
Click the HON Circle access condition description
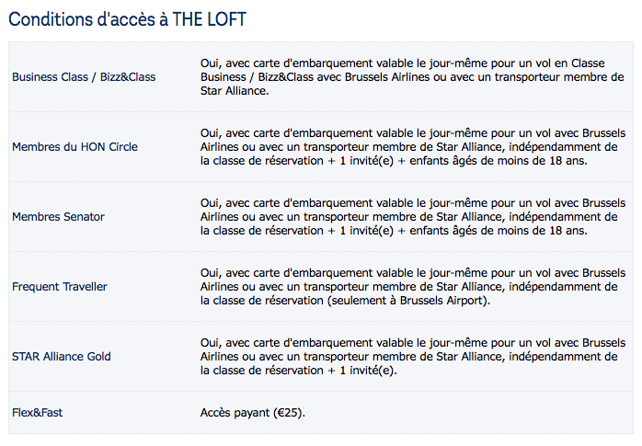[x=413, y=147]
